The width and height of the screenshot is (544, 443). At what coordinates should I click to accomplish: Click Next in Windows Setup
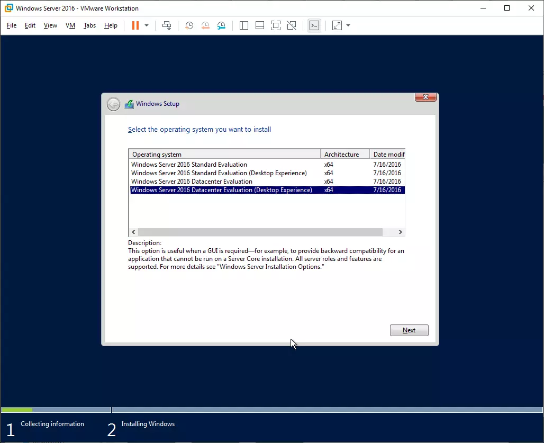tap(409, 330)
